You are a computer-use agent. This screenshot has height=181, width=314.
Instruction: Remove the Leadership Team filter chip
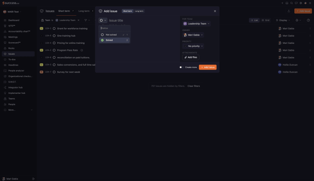[78, 20]
